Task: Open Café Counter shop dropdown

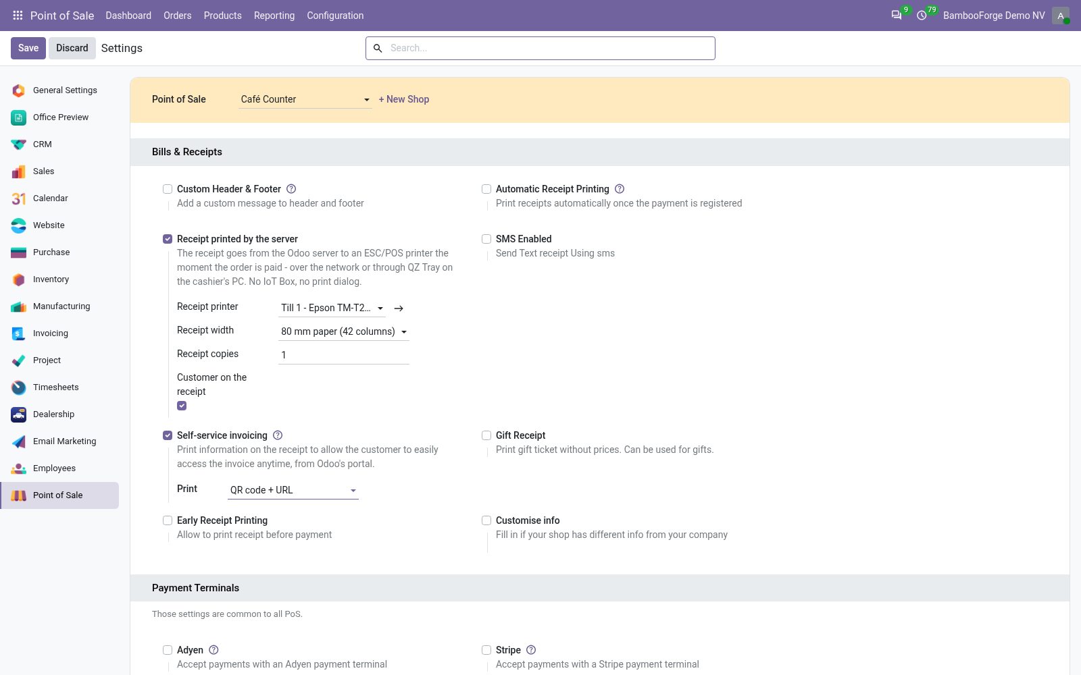Action: [305, 99]
